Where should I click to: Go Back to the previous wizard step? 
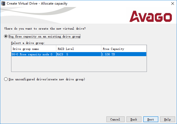pyautogui.click(x=134, y=119)
